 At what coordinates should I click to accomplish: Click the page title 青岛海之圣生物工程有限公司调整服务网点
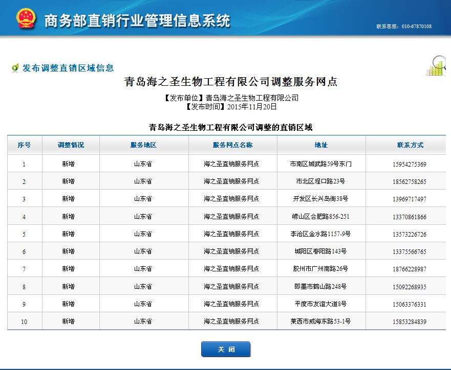pos(231,82)
